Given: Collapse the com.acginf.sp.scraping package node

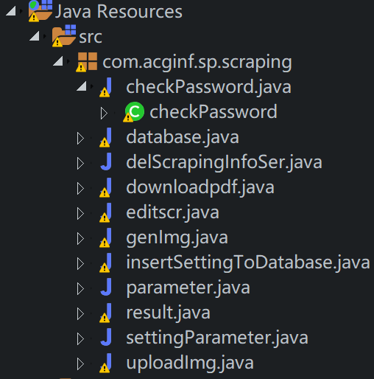Looking at the screenshot, I should (x=58, y=61).
